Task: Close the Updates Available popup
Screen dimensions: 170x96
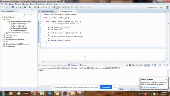Action: click(166, 79)
